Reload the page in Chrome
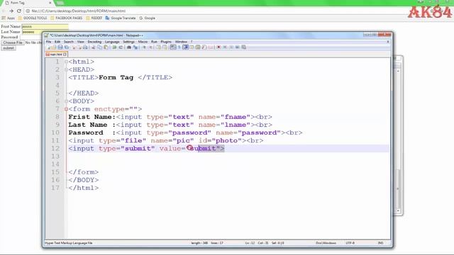The height and width of the screenshot is (255, 454). point(19,11)
